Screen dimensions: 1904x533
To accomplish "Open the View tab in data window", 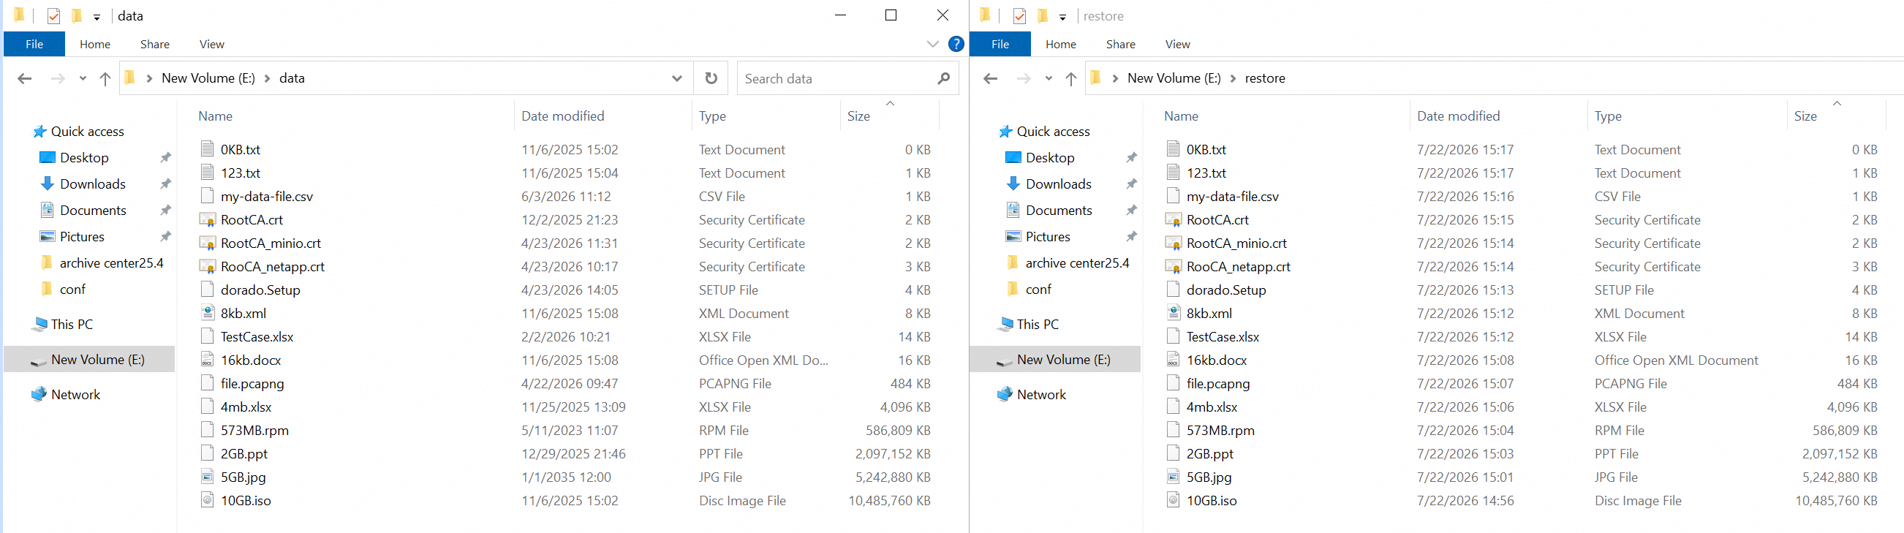I will click(212, 45).
